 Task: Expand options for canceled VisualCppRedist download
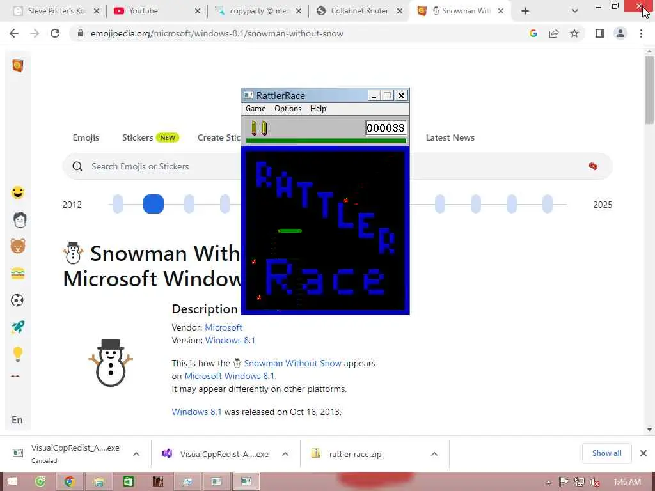point(136,454)
